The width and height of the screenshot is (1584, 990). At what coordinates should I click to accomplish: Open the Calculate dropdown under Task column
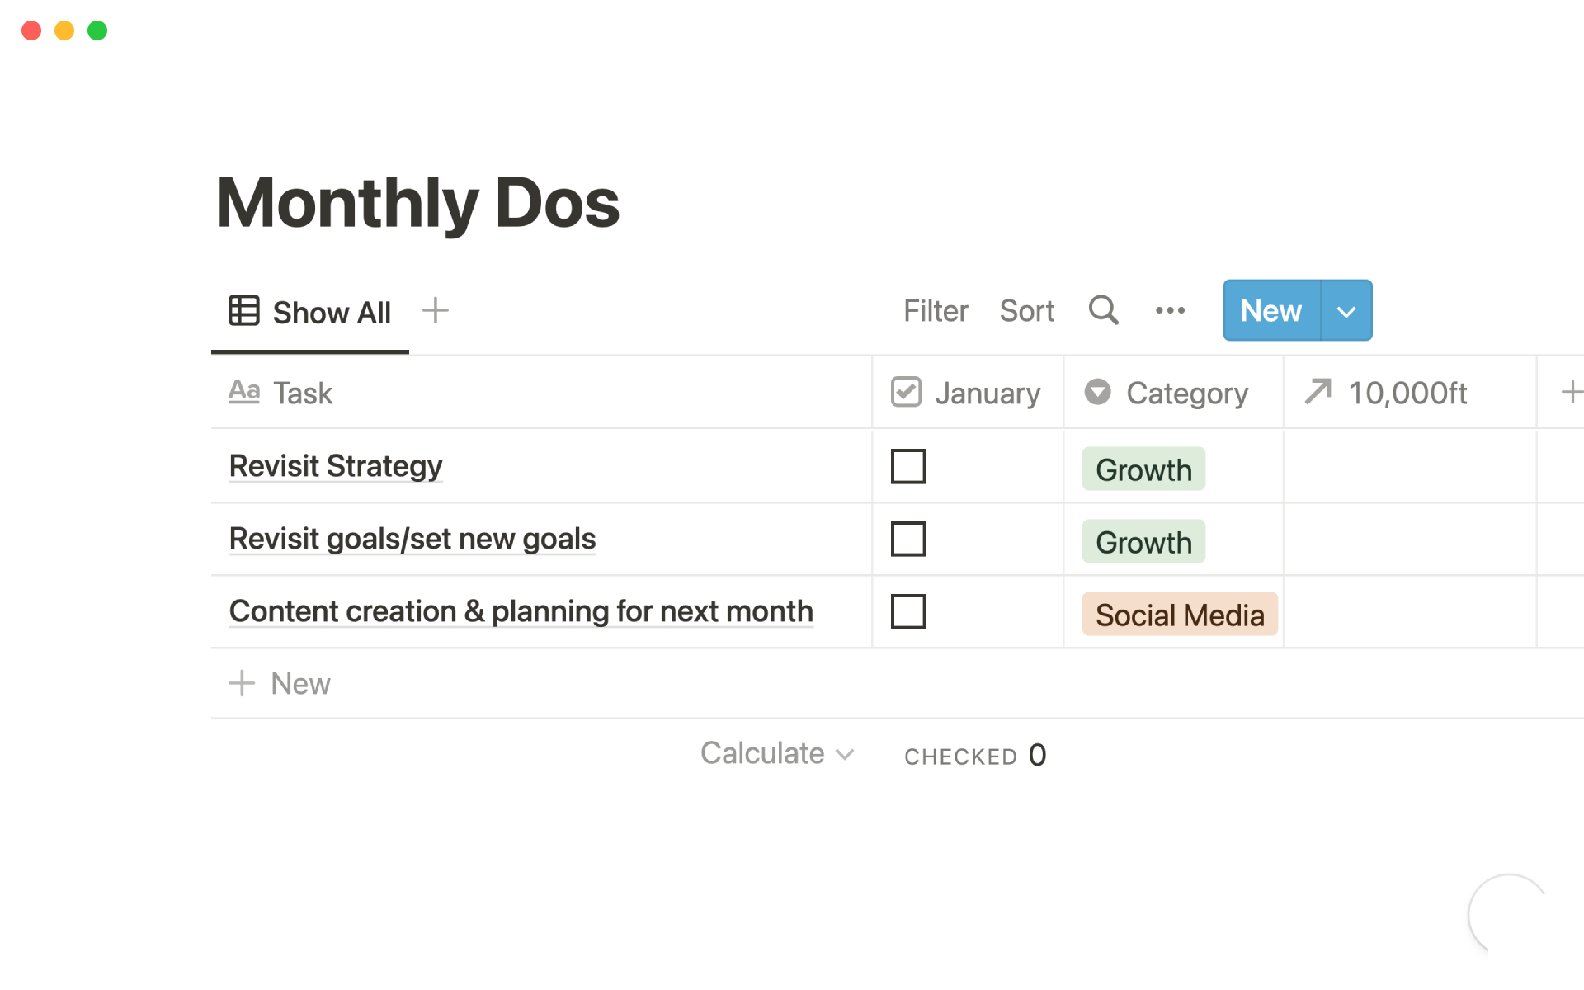(x=776, y=753)
